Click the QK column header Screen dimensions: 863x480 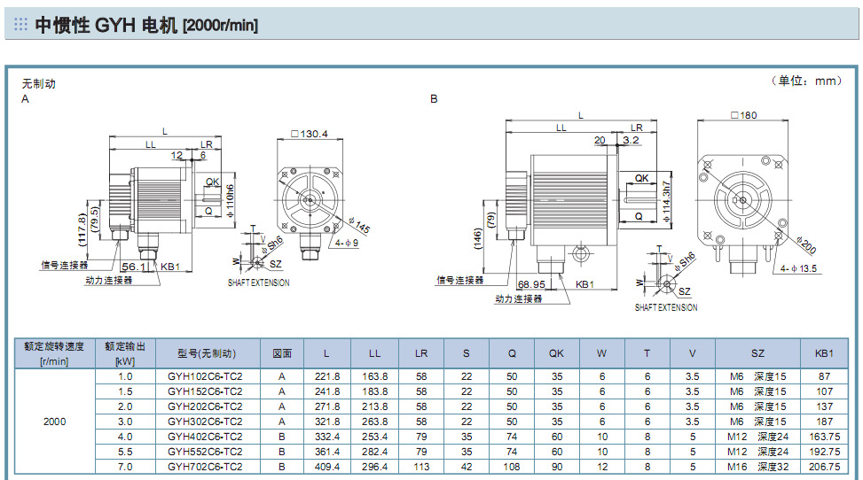pyautogui.click(x=556, y=353)
